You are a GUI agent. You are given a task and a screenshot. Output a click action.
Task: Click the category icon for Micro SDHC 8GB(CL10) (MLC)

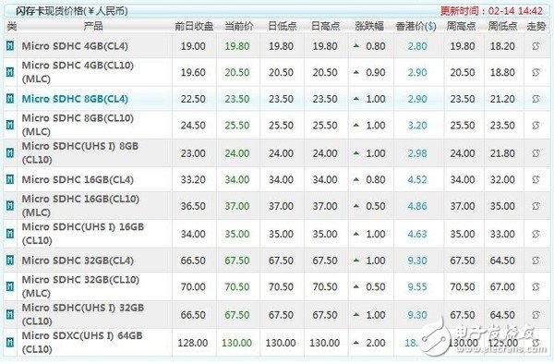[x=10, y=125]
